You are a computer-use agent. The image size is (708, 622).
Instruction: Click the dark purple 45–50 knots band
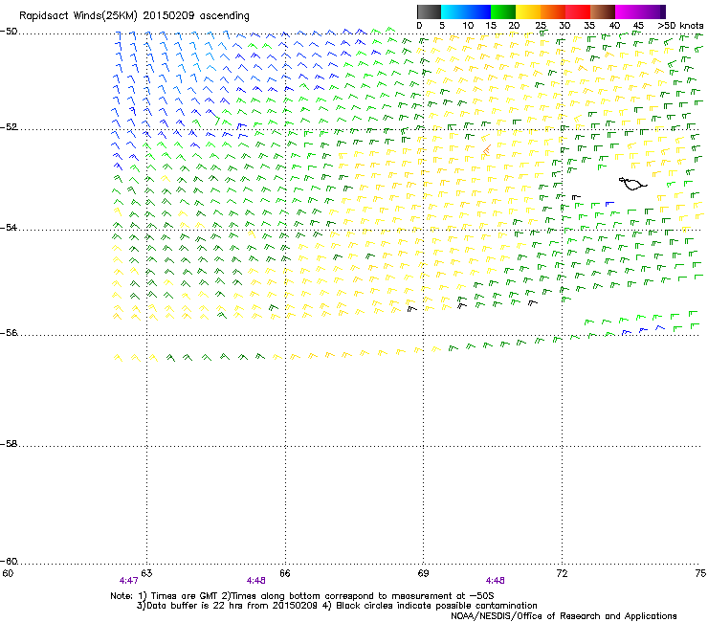coord(653,11)
